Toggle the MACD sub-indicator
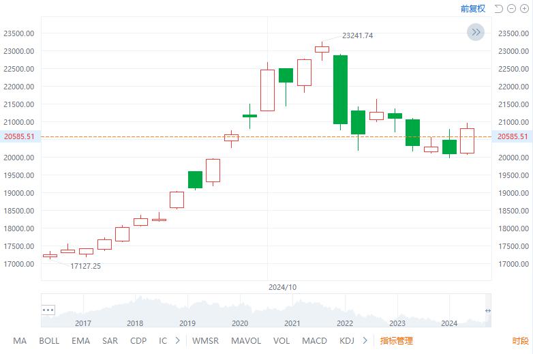This screenshot has height=354, width=533. (314, 340)
